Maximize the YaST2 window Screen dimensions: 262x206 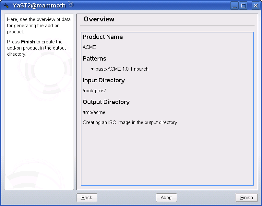pyautogui.click(x=243, y=6)
